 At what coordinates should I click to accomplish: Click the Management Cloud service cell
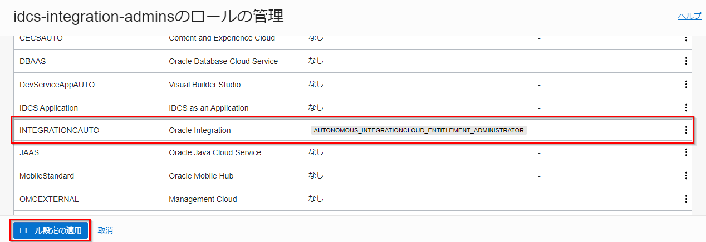[x=203, y=199]
